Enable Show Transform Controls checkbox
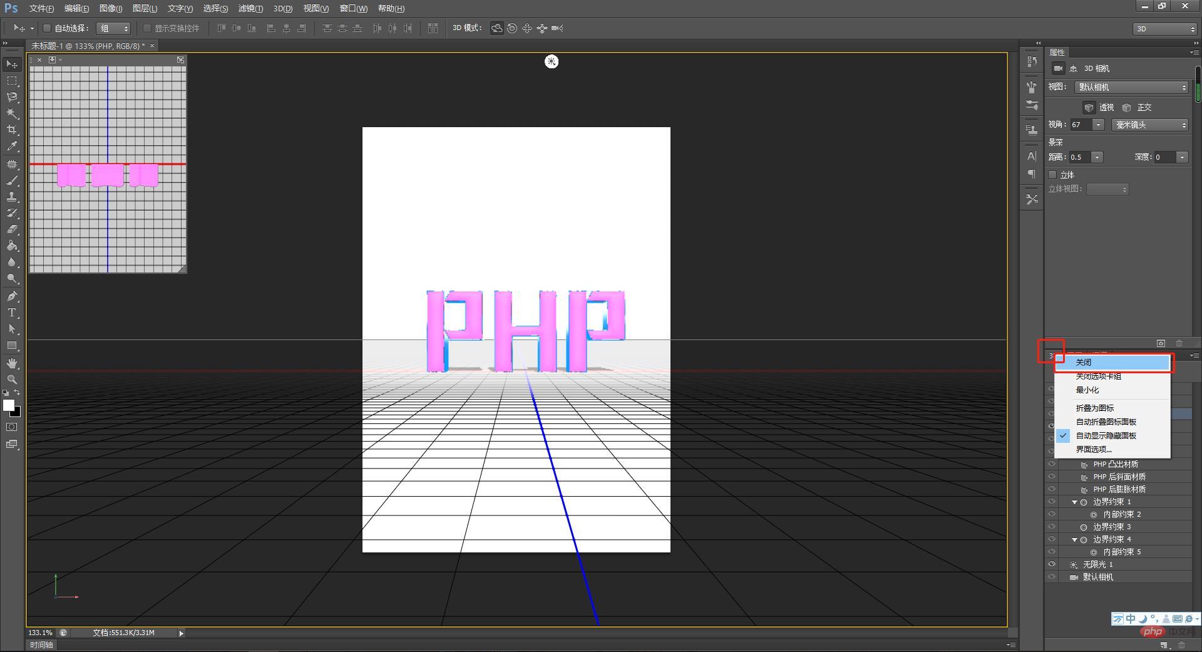1202x652 pixels. 147,28
